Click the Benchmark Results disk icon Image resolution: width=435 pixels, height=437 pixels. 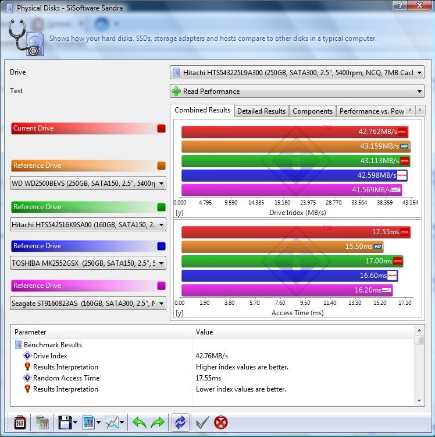click(18, 344)
